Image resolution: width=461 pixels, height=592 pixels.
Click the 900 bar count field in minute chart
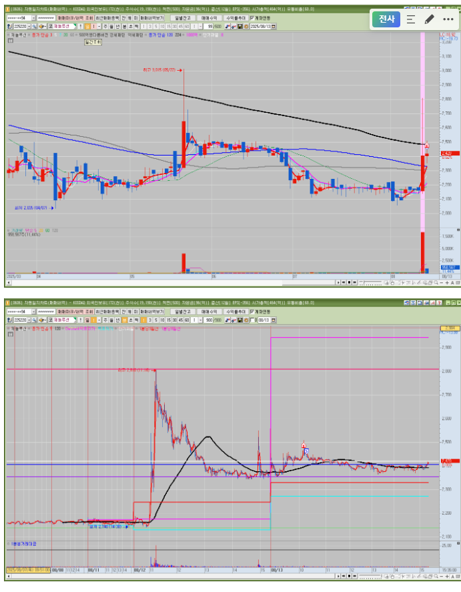[209, 320]
